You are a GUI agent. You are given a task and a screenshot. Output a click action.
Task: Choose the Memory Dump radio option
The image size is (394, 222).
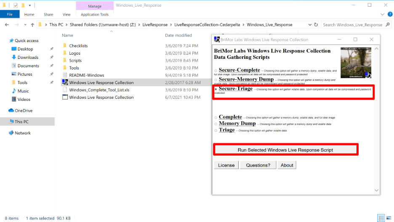[216, 124]
